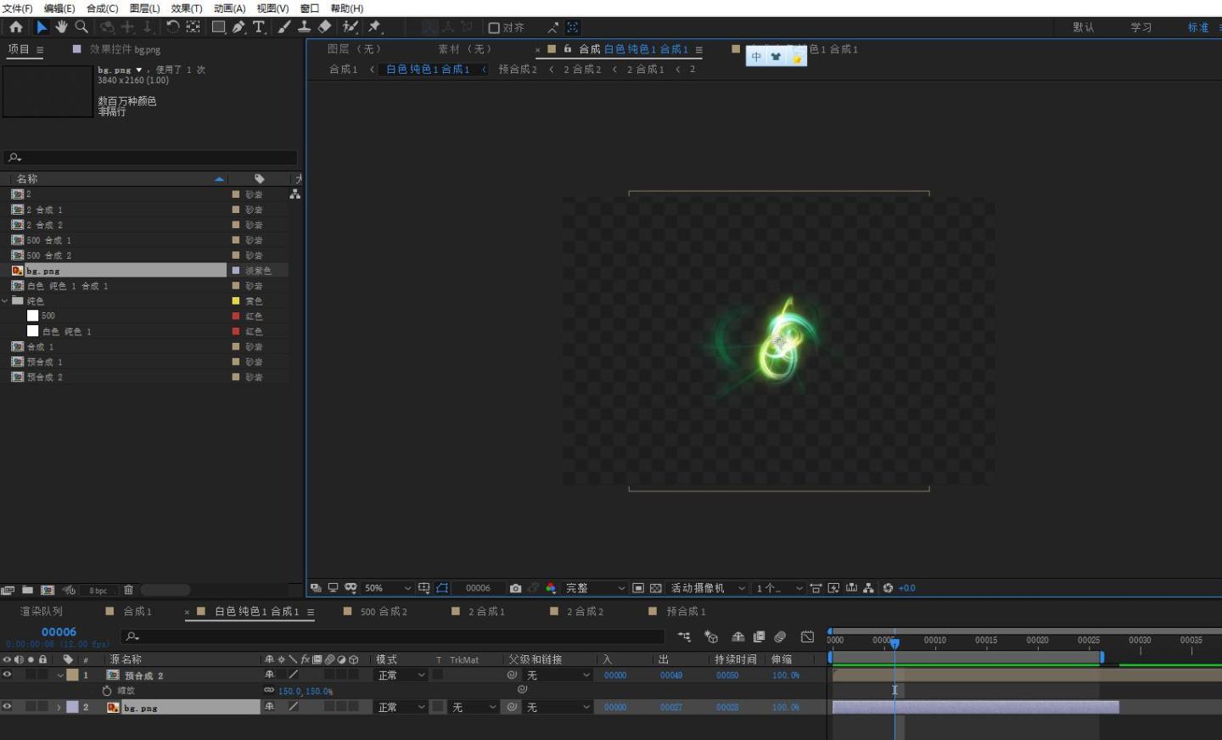Click the snapshot camera icon in viewer
This screenshot has width=1222, height=740.
coord(515,588)
